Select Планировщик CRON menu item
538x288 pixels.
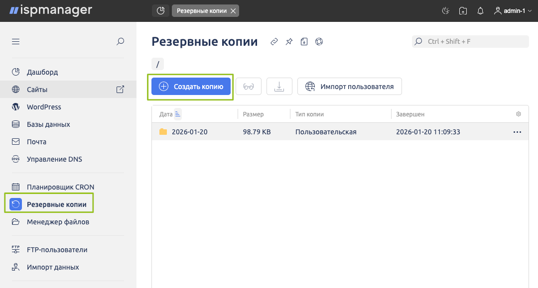coord(60,187)
